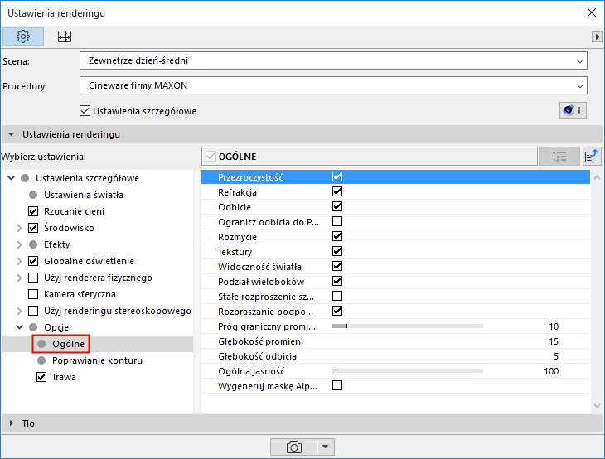Click the list view icon button
The height and width of the screenshot is (459, 605).
(x=559, y=157)
